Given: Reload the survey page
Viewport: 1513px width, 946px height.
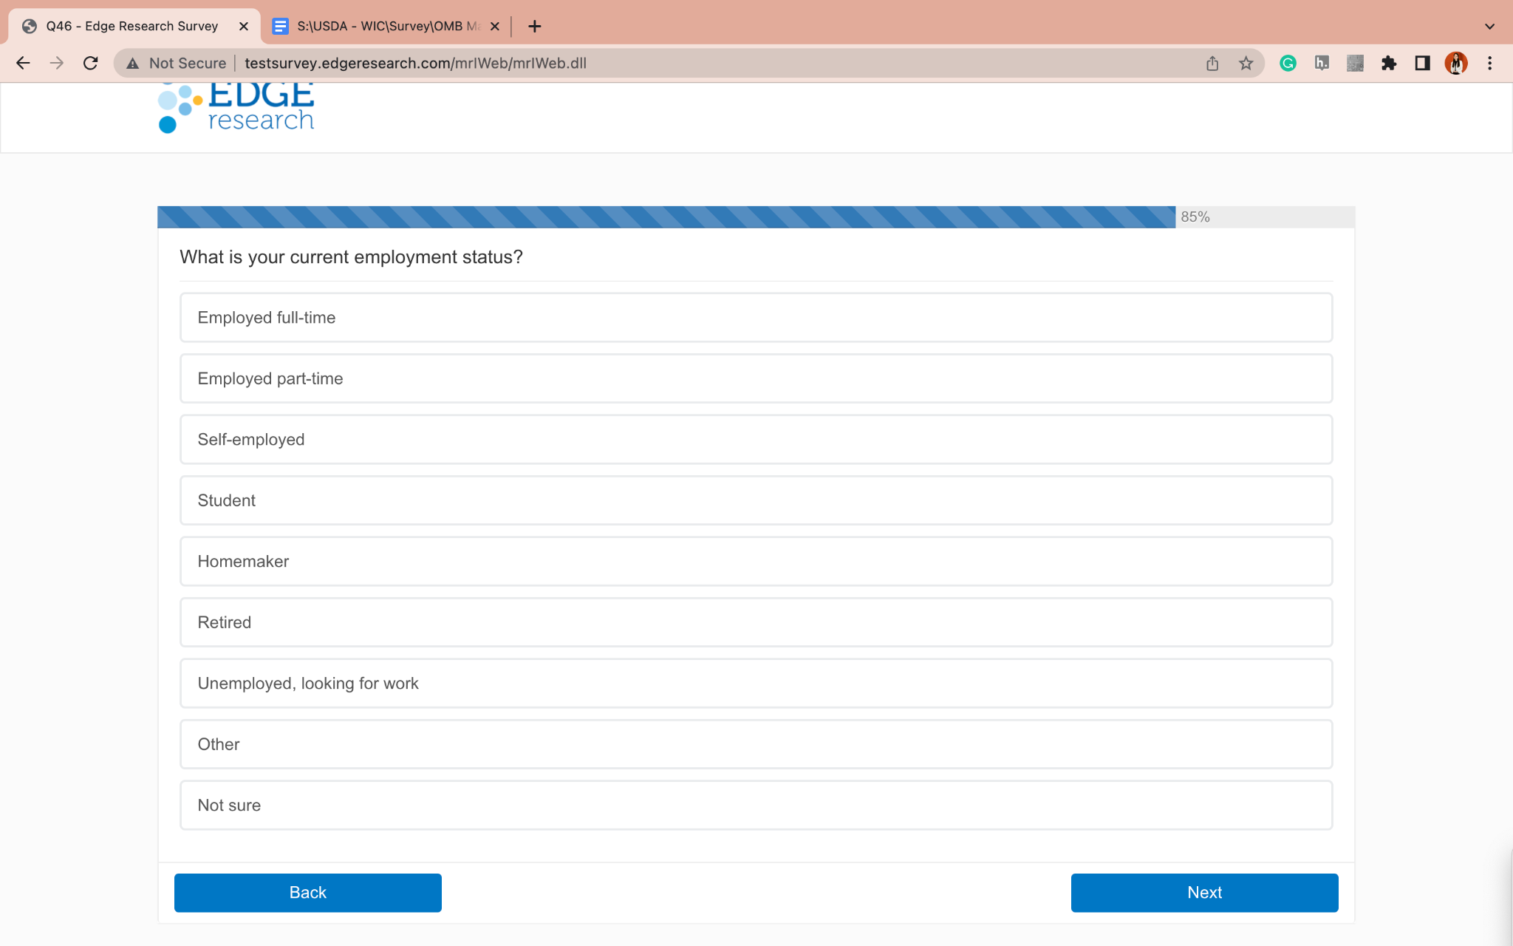Looking at the screenshot, I should pos(90,63).
